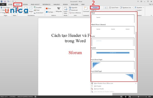Click the red Sforum text in document

pos(75,53)
